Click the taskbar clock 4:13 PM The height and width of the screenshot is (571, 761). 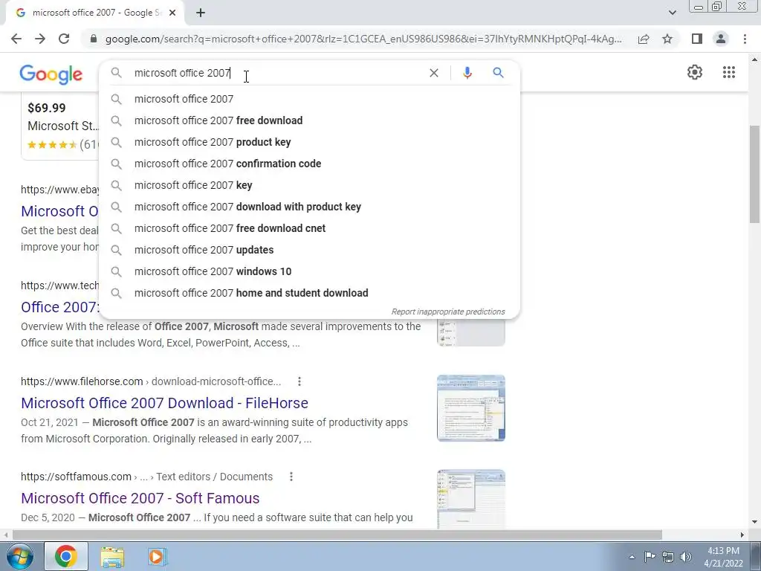723,557
